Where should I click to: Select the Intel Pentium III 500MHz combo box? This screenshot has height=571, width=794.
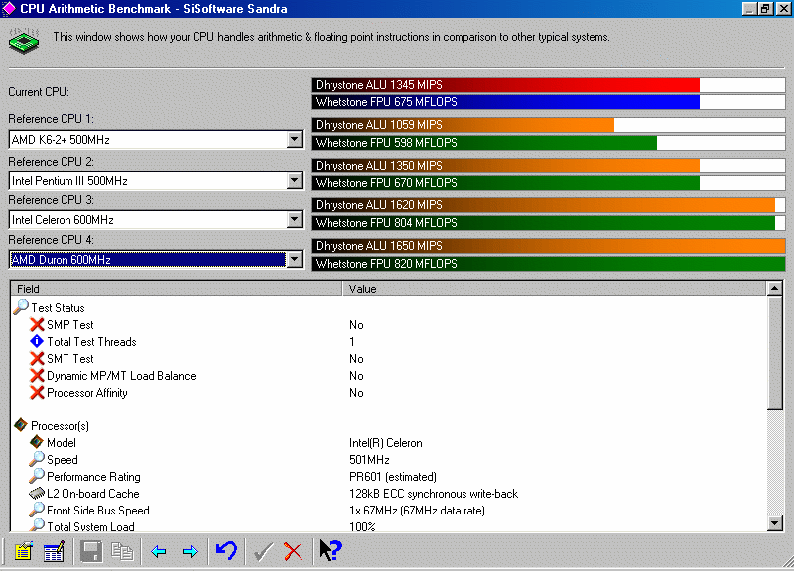coord(156,181)
